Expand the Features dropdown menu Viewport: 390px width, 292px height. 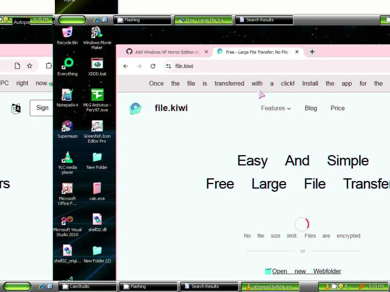click(x=276, y=108)
